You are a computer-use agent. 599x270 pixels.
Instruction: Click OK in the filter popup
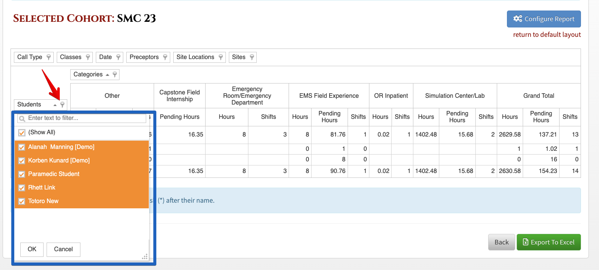click(32, 249)
